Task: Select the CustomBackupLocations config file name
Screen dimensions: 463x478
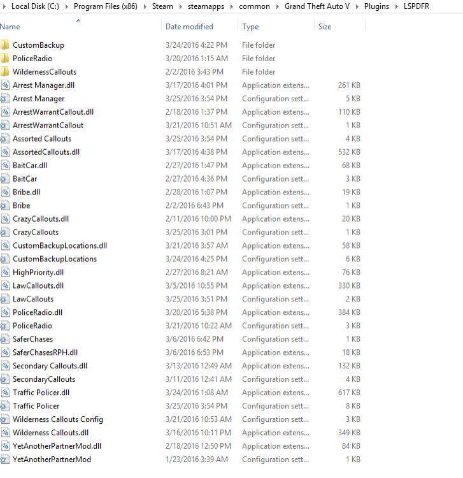Action: tap(55, 259)
